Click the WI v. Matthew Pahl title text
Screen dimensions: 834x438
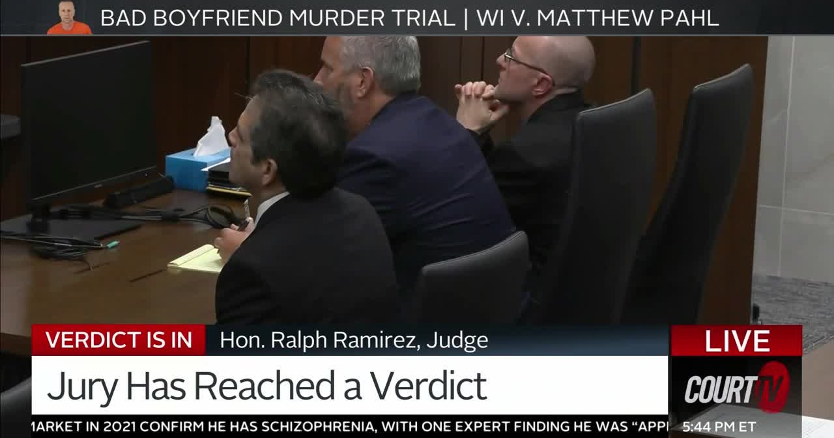point(597,18)
